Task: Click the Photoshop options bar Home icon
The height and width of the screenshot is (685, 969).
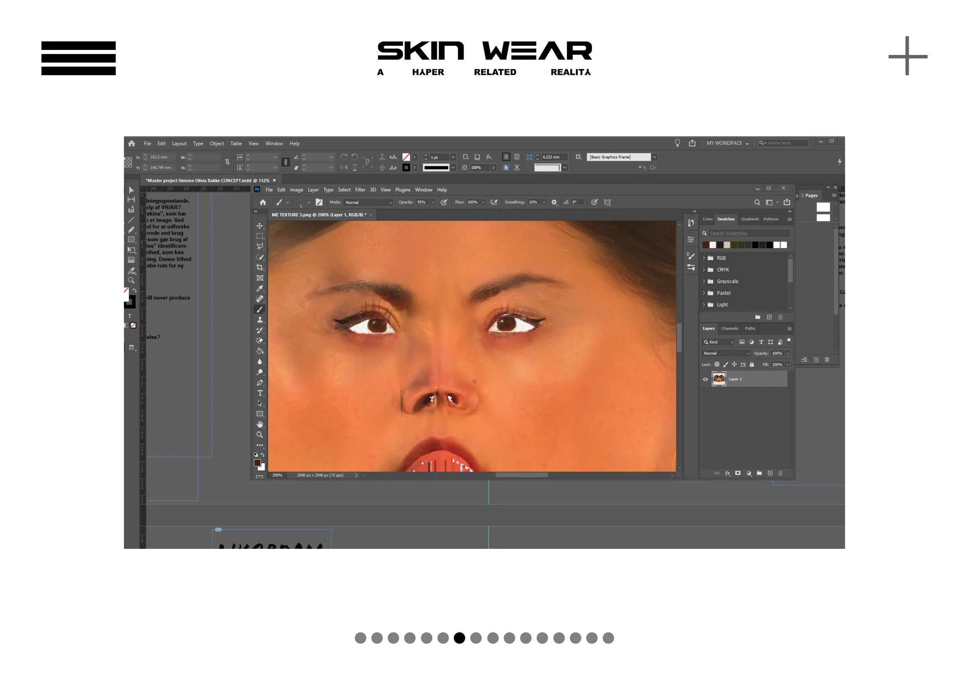Action: point(263,202)
